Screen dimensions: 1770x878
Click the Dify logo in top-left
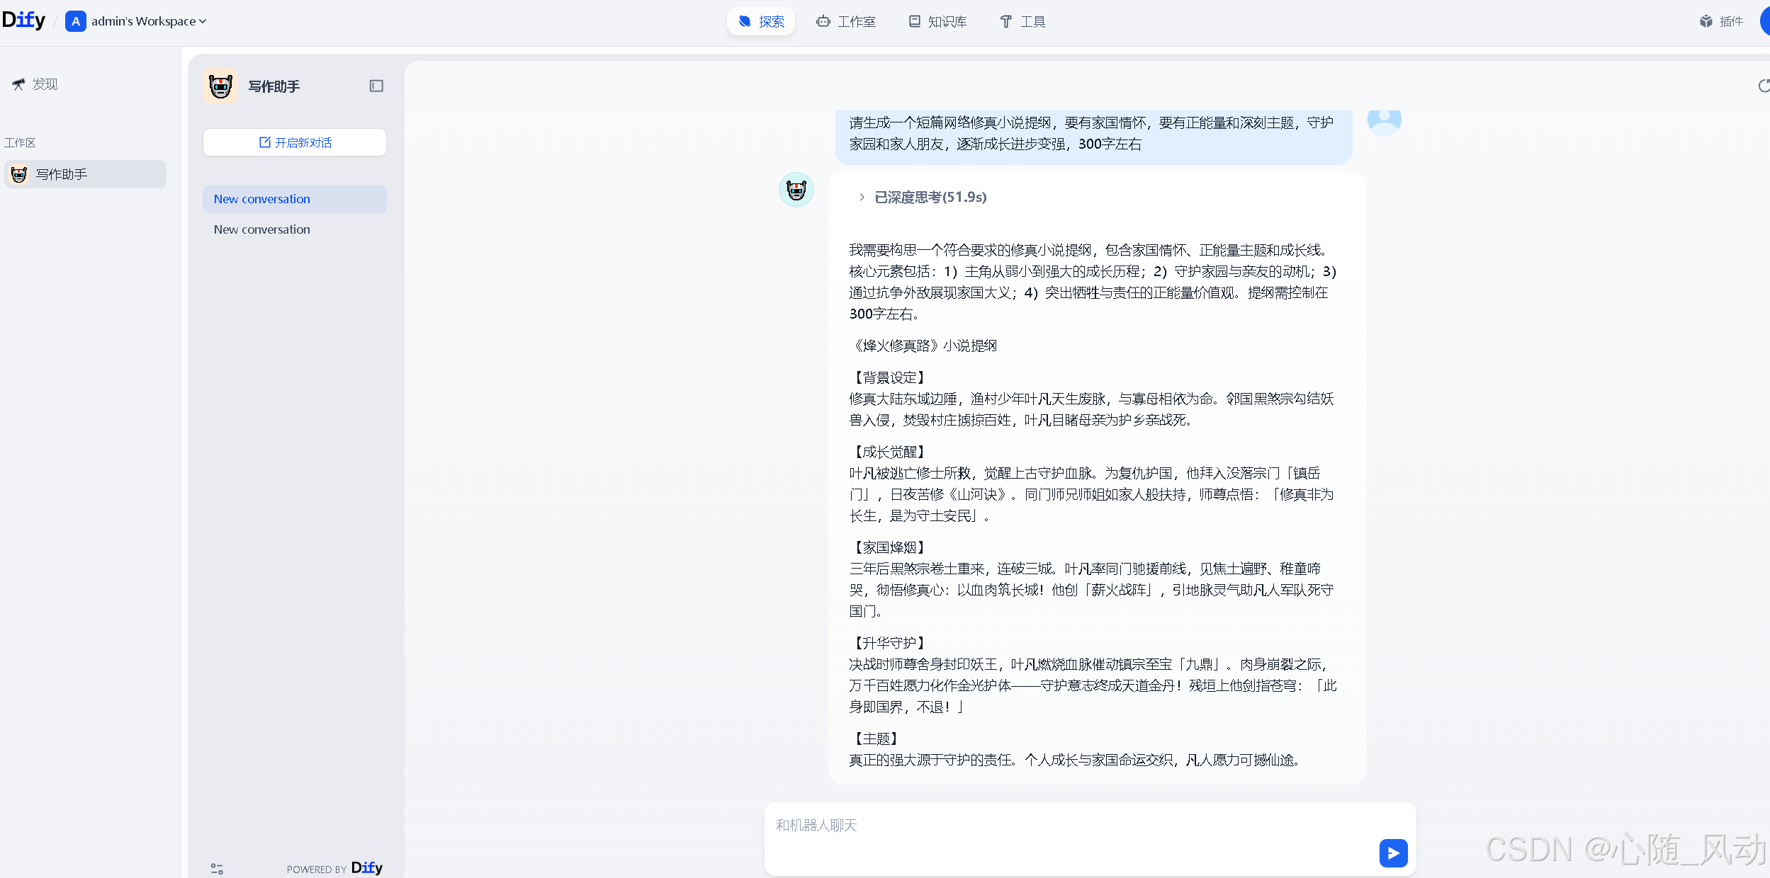pyautogui.click(x=23, y=21)
